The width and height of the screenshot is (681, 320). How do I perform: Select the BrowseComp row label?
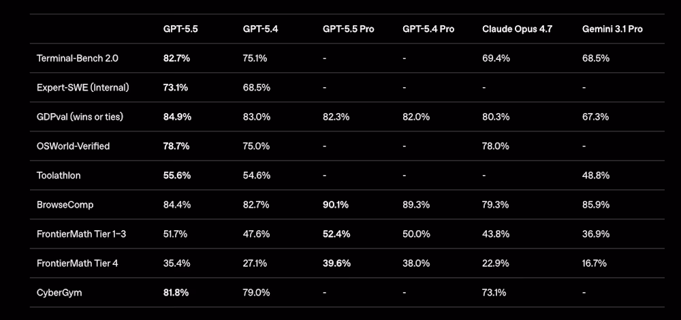(65, 205)
